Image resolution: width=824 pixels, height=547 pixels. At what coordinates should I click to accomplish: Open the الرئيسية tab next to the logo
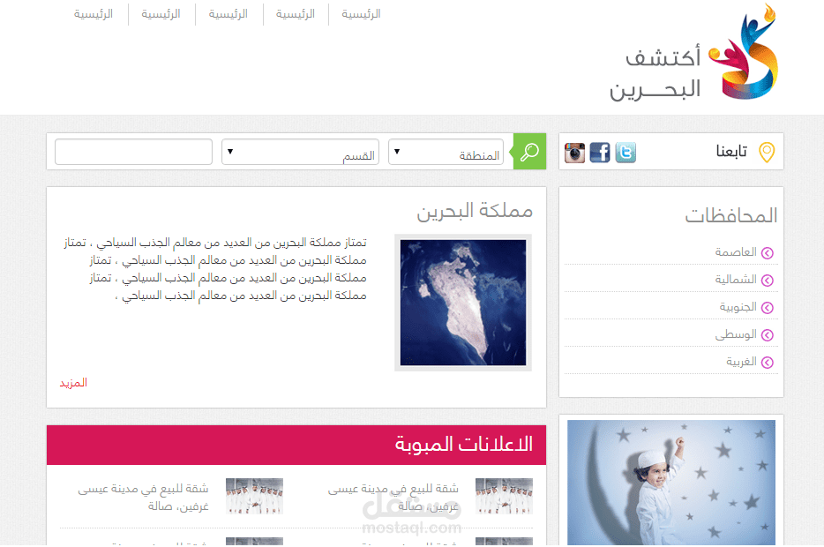tap(362, 14)
